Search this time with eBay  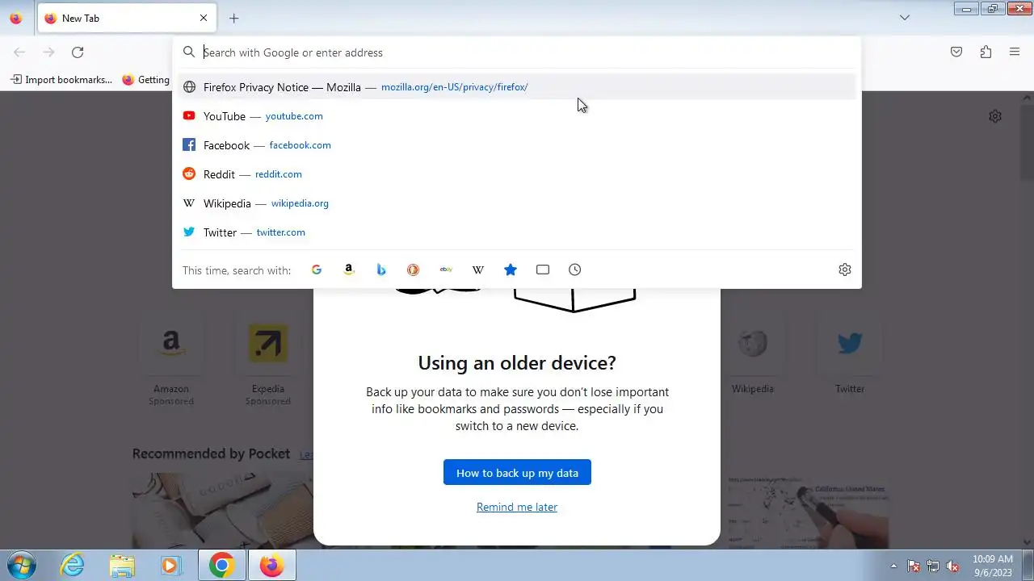point(446,270)
